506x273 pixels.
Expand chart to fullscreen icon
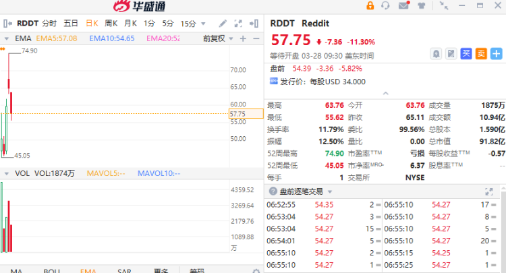click(238, 23)
